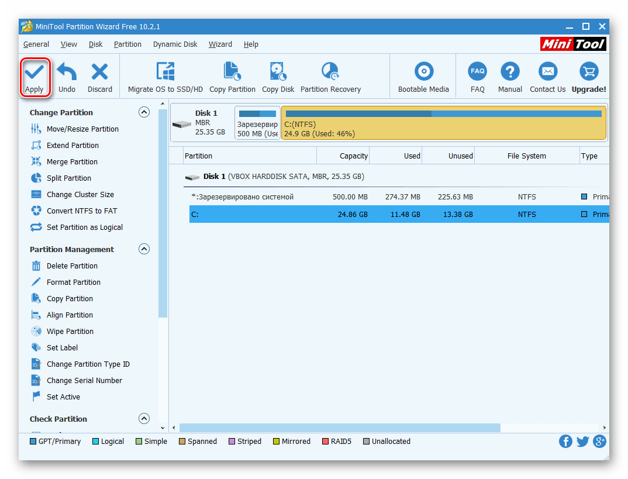This screenshot has height=479, width=628.
Task: Click Extend Partition in sidebar
Action: (73, 146)
